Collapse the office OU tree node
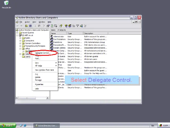 click(20, 49)
